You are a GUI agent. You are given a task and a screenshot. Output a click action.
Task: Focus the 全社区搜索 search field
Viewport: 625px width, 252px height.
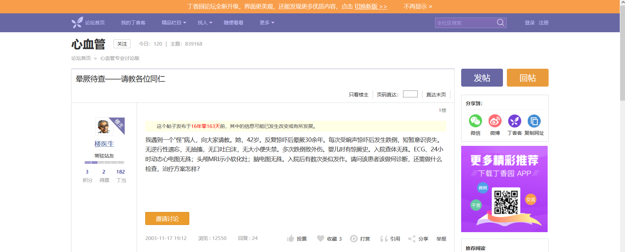coord(465,23)
